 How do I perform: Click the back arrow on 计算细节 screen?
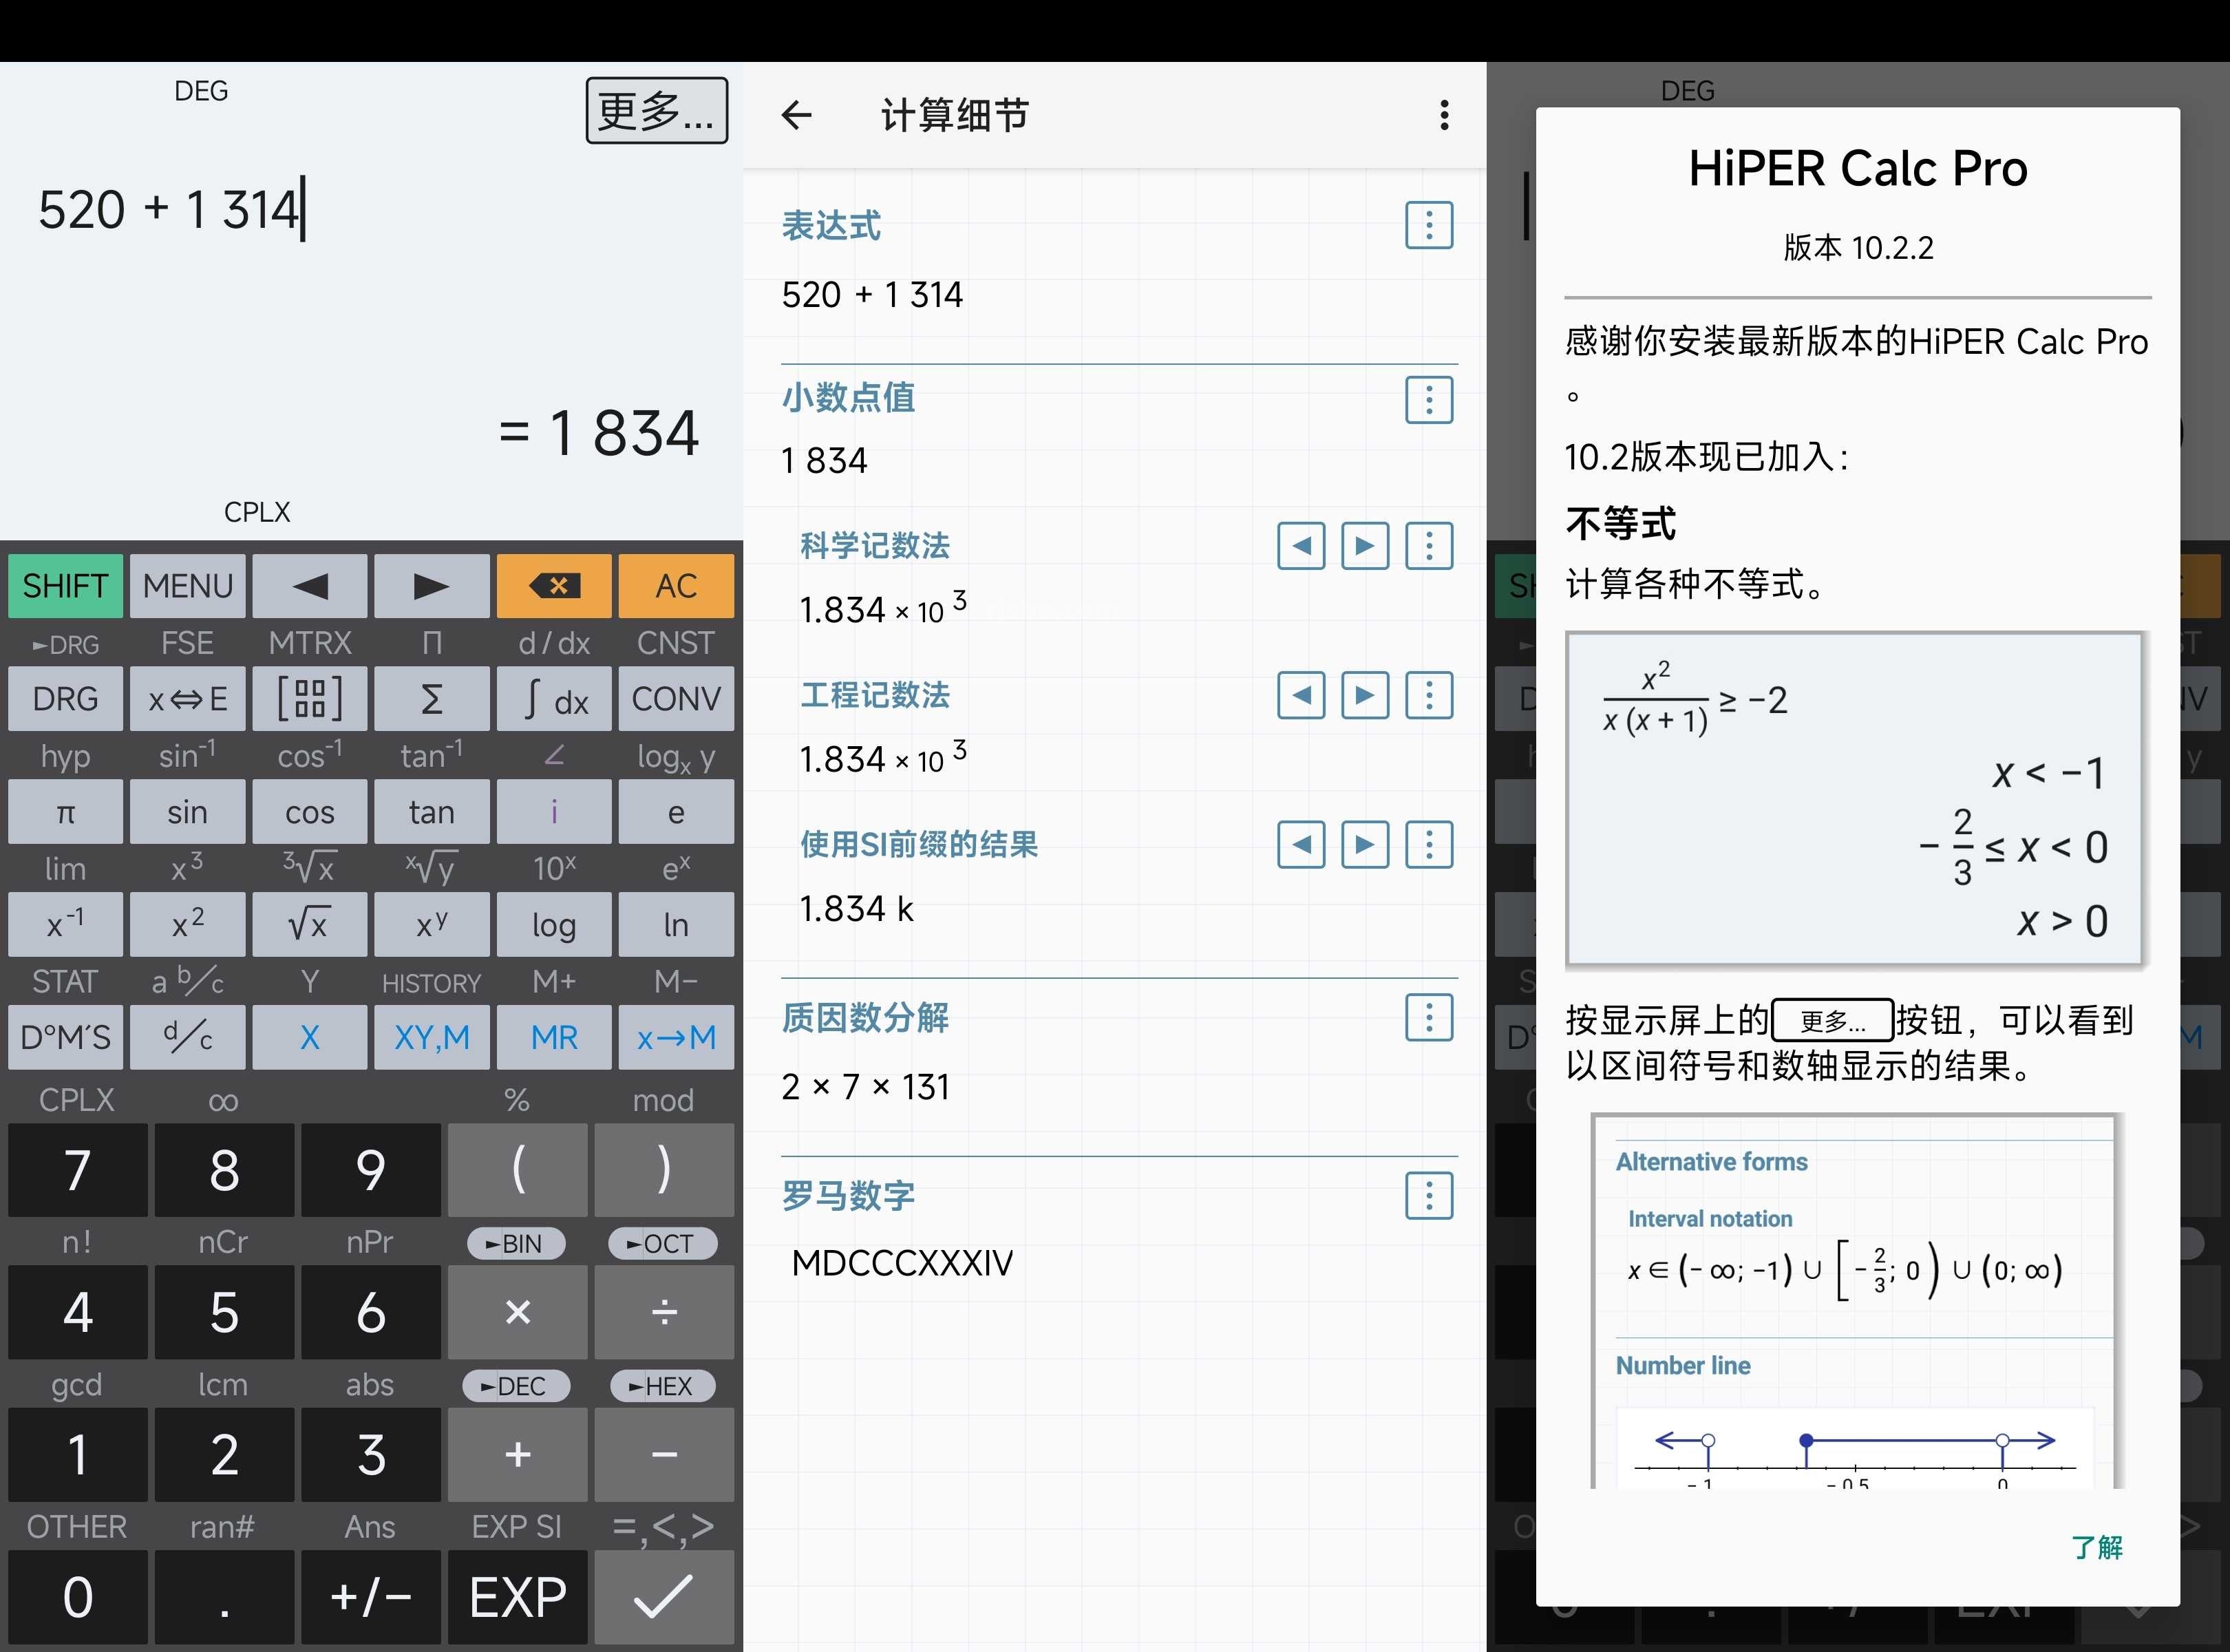click(x=797, y=115)
